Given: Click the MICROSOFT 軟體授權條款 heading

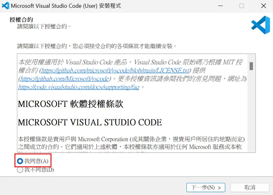Looking at the screenshot, I should click(x=70, y=104).
